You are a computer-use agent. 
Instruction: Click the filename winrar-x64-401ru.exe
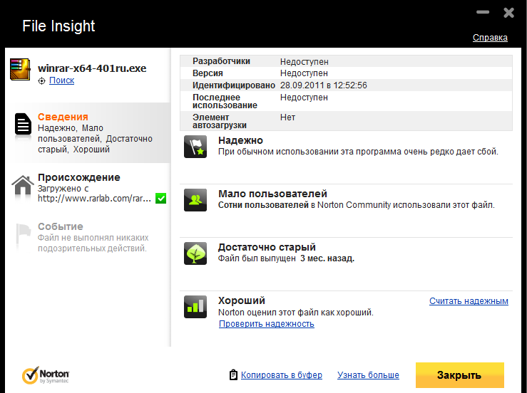click(92, 68)
